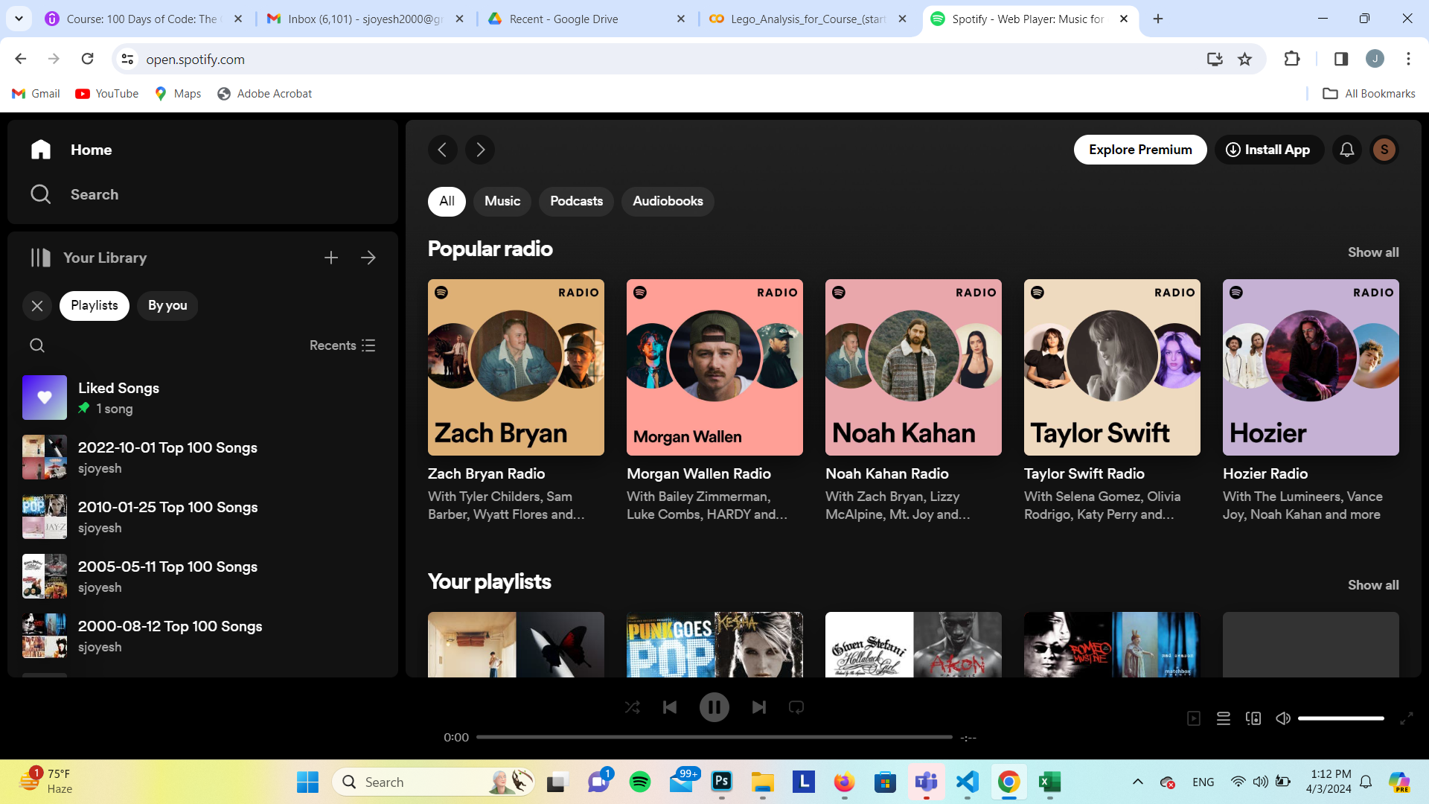Click the create playlist plus icon
Screen dimensions: 1429x804
click(331, 258)
